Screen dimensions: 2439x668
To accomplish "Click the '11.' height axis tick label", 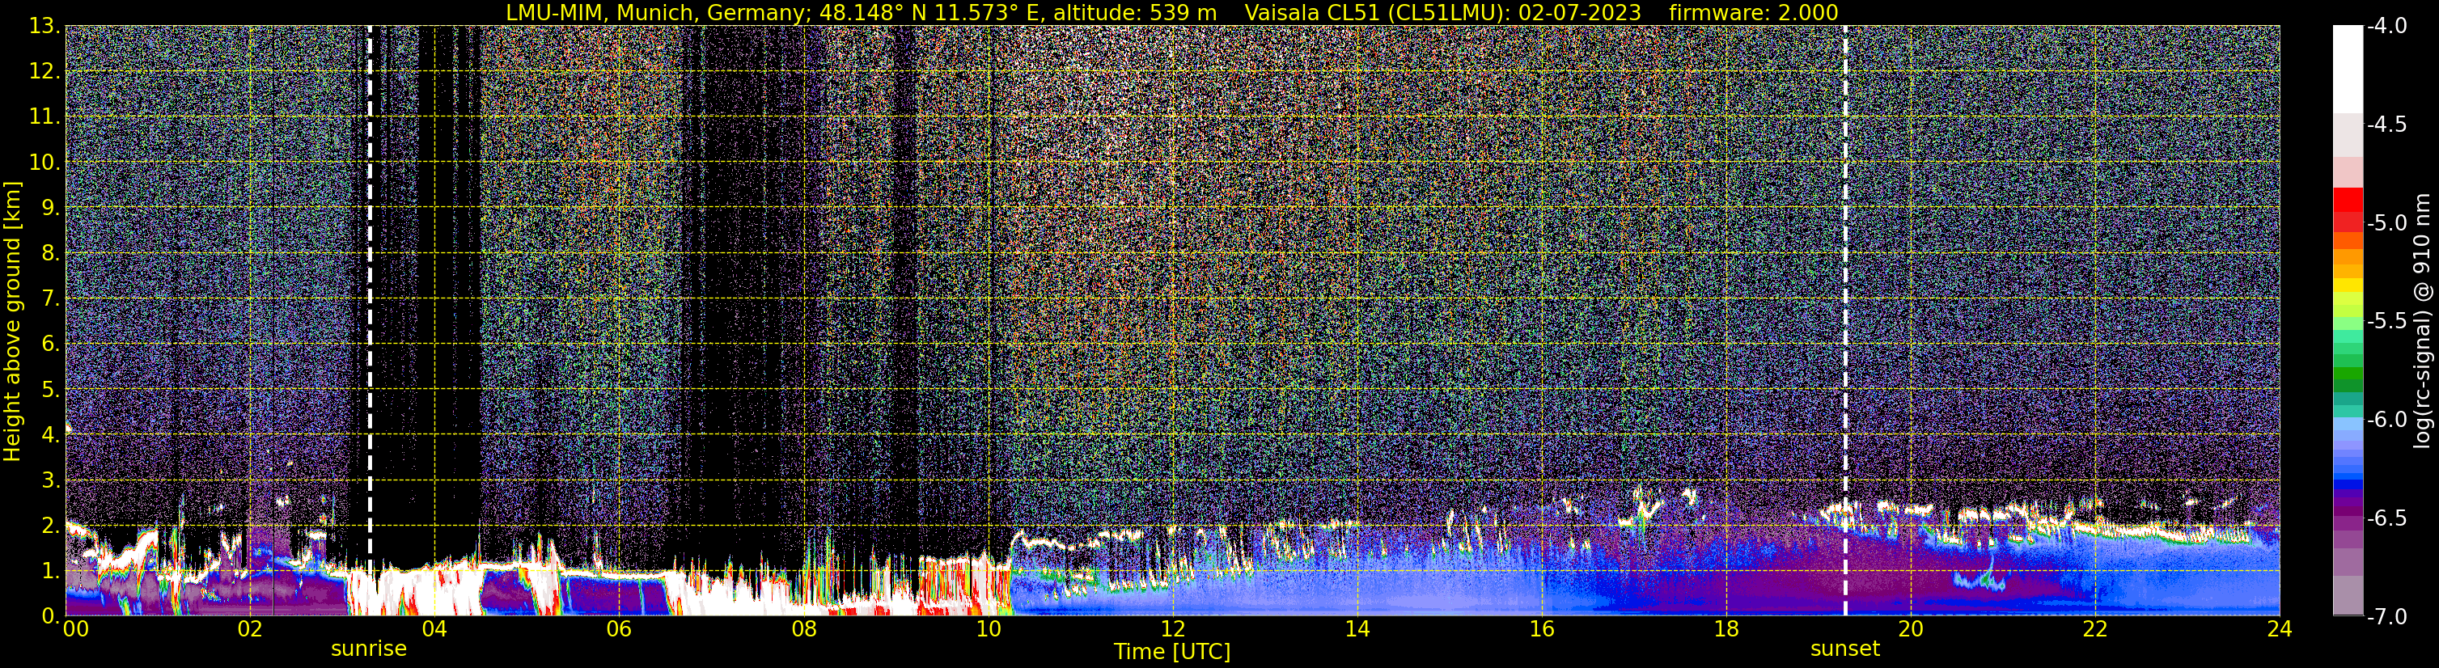I will pyautogui.click(x=45, y=117).
